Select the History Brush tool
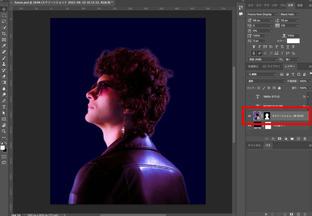312x216 pixels. [x=4, y=70]
